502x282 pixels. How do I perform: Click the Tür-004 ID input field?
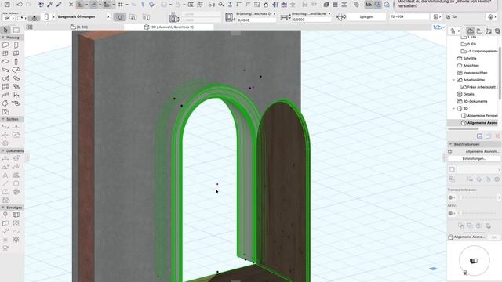[x=409, y=16]
